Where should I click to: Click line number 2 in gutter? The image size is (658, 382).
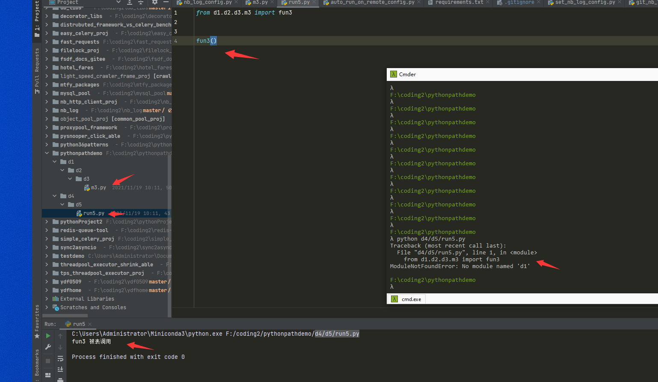(175, 22)
